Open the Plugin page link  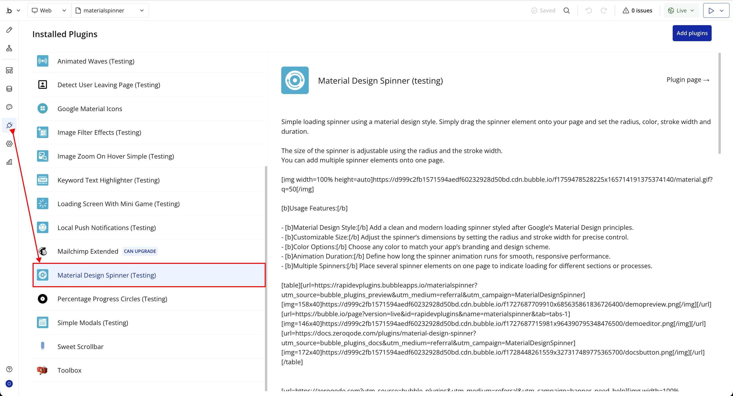click(687, 80)
